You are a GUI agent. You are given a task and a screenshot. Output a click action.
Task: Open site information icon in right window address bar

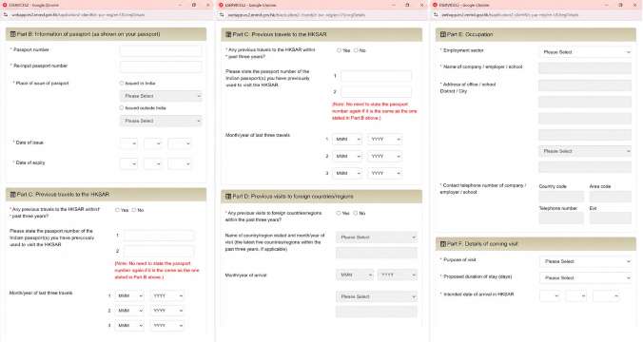click(436, 15)
